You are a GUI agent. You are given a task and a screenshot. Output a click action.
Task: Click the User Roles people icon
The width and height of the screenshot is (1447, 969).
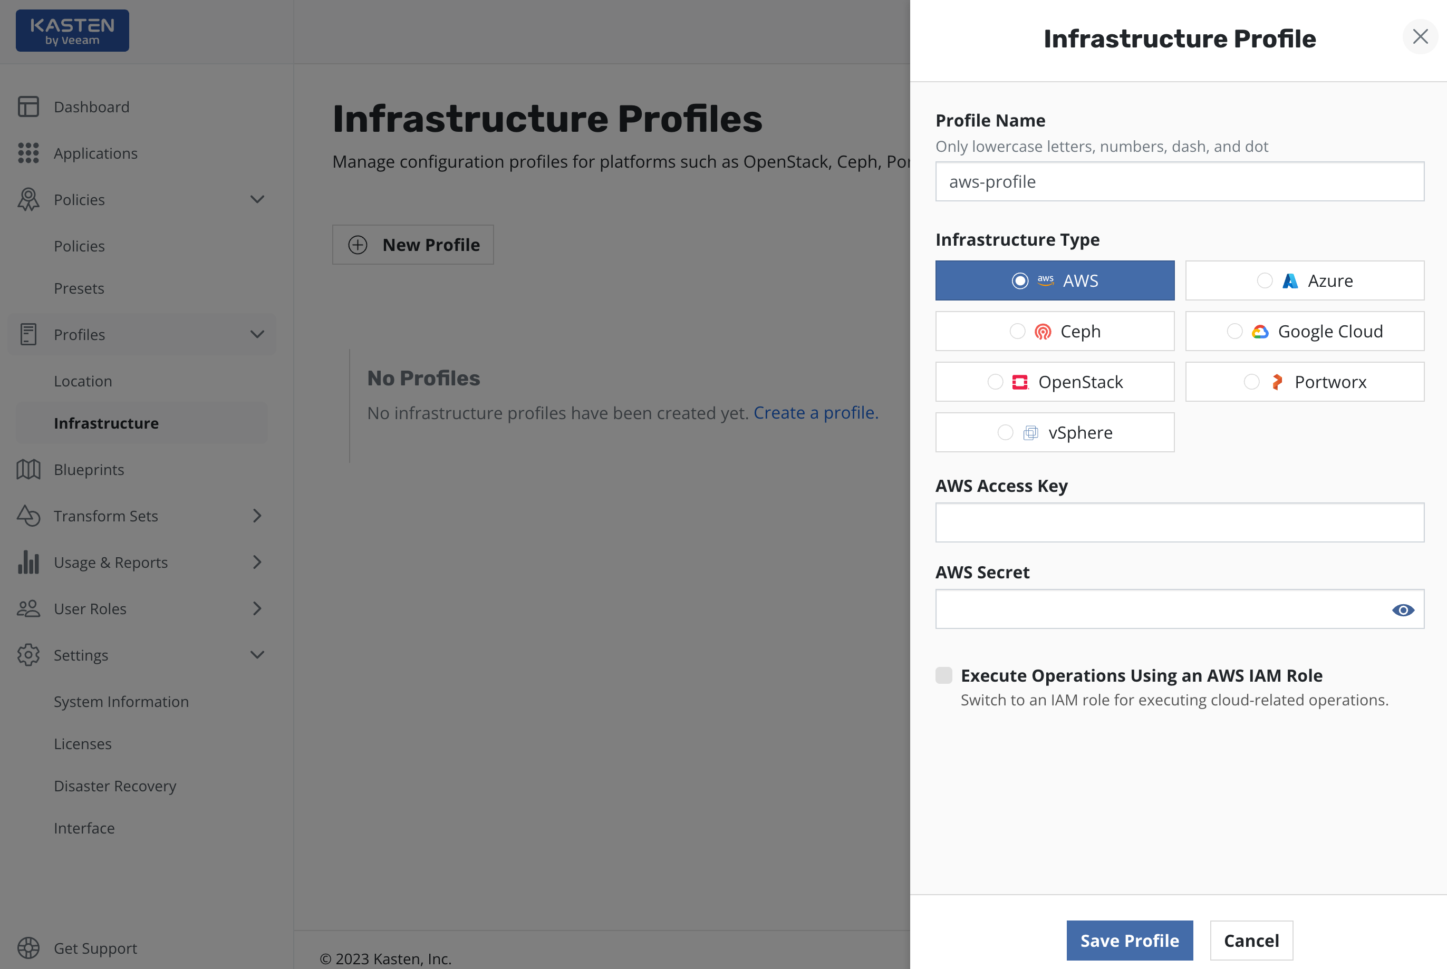pyautogui.click(x=28, y=609)
